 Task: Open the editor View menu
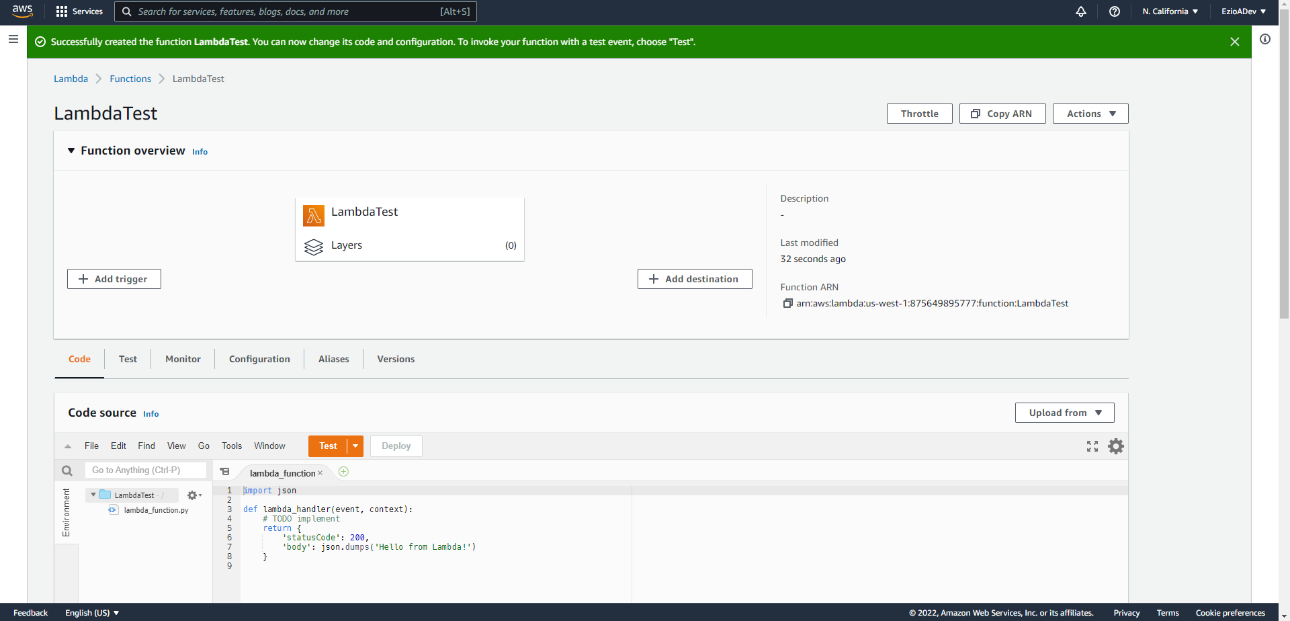[177, 446]
